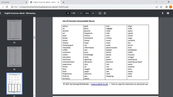
Task: Select page 31 thumbnail
Action: [x=14, y=84]
